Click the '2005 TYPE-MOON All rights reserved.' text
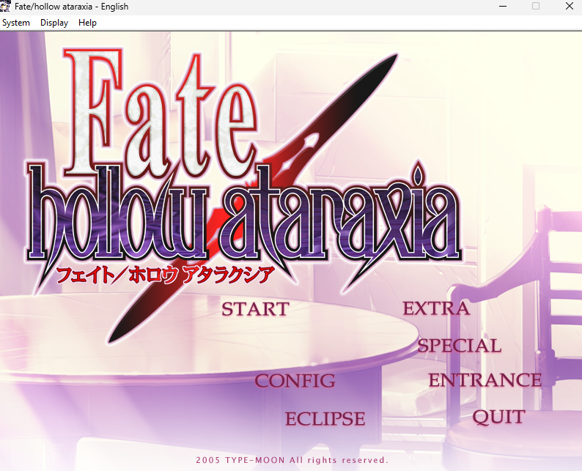 coord(292,460)
